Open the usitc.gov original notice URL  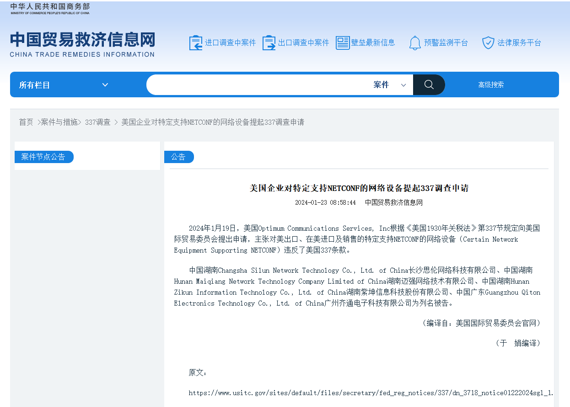(x=371, y=393)
